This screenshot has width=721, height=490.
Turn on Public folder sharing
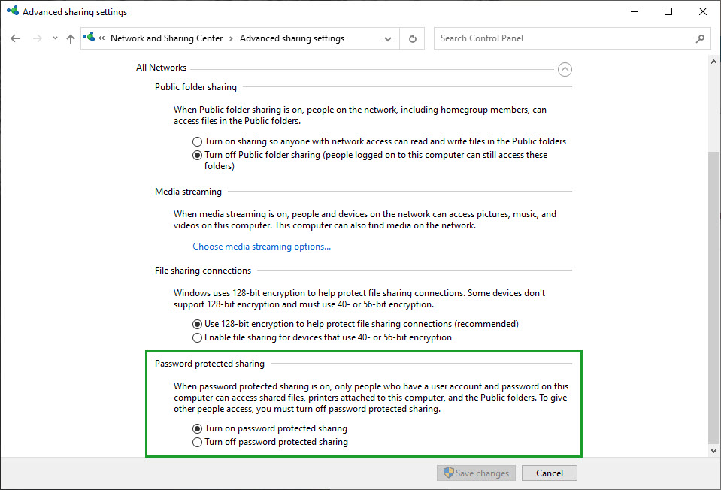point(197,141)
